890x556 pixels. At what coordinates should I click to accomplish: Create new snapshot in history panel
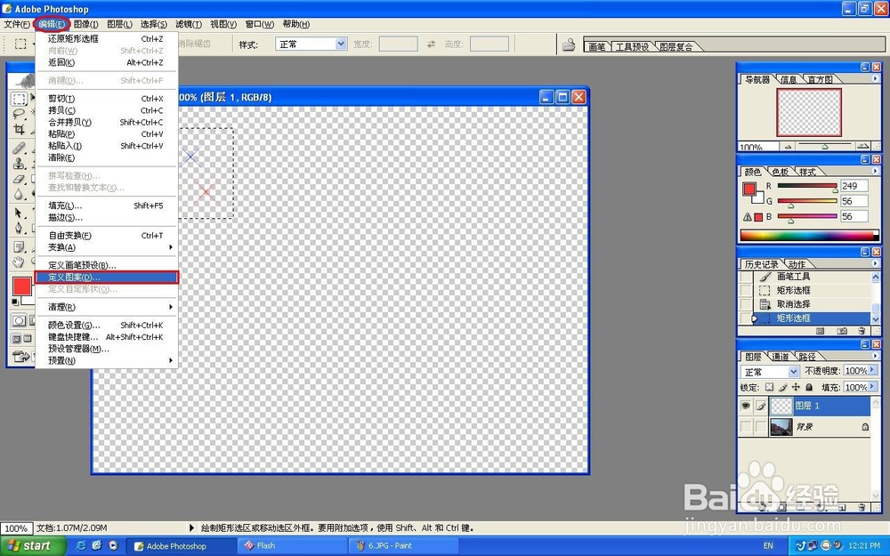coord(842,330)
